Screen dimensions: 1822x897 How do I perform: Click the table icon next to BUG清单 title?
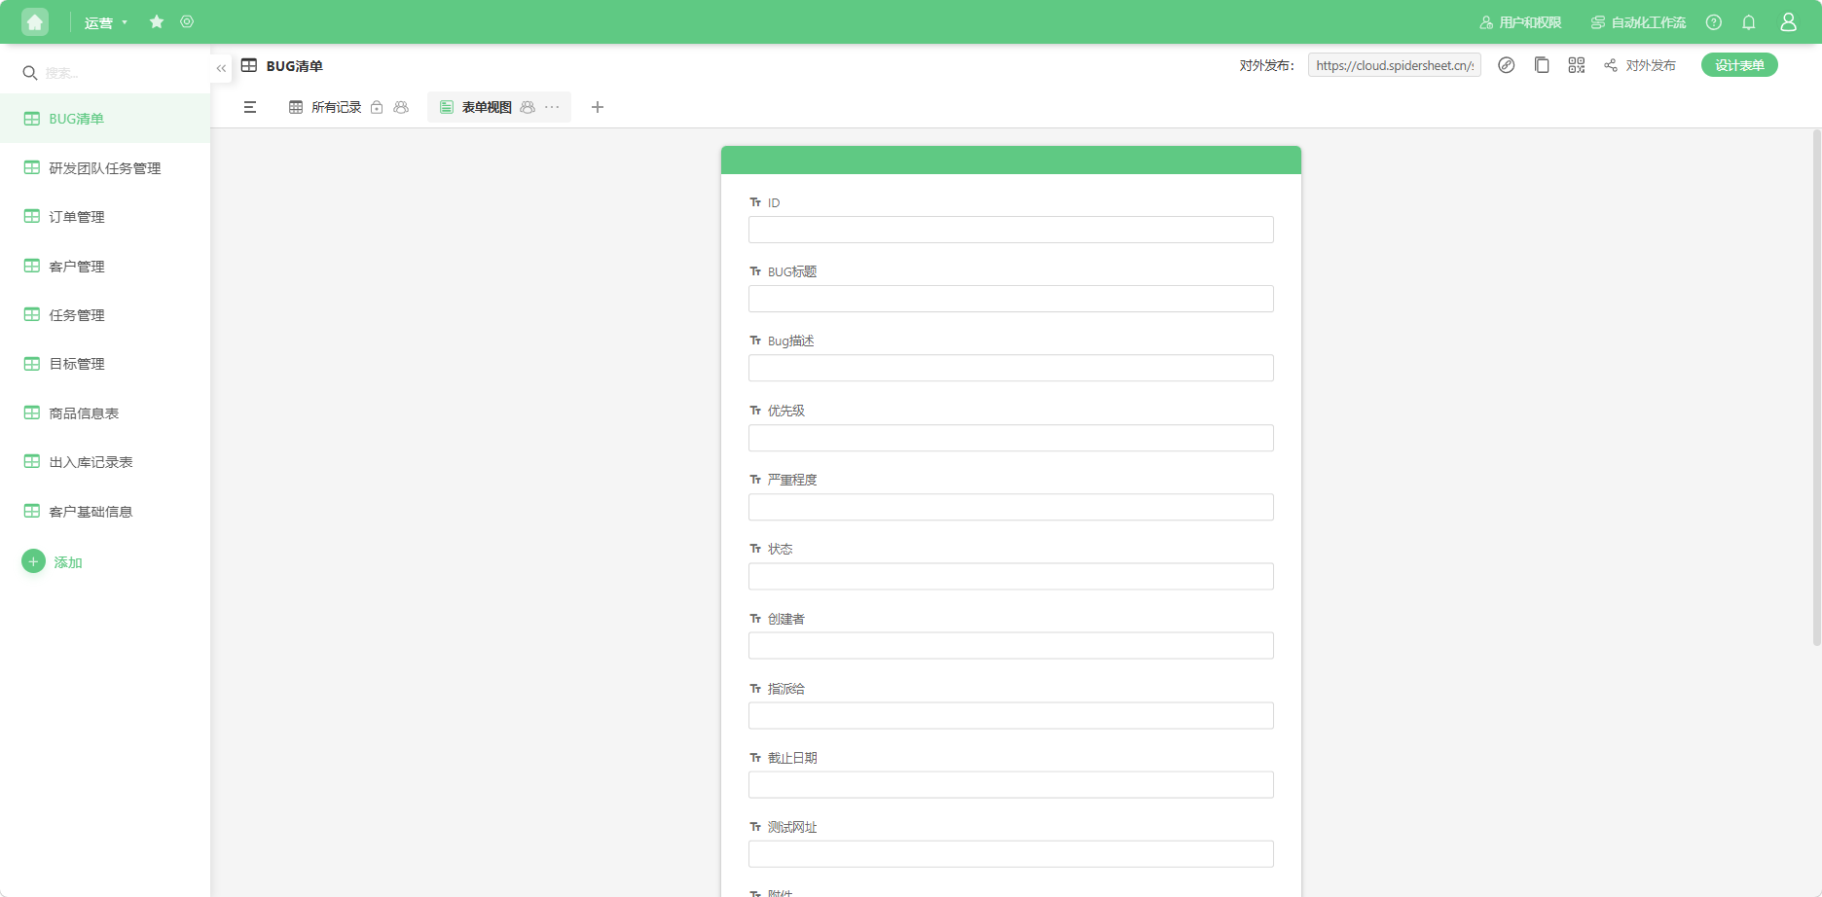249,65
